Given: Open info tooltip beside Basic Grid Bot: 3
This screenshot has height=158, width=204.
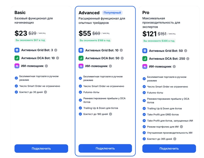Looking at the screenshot, I should point(56,50).
